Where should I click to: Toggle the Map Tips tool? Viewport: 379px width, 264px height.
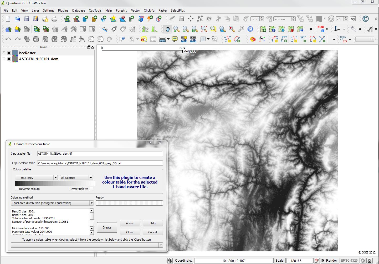(175, 39)
